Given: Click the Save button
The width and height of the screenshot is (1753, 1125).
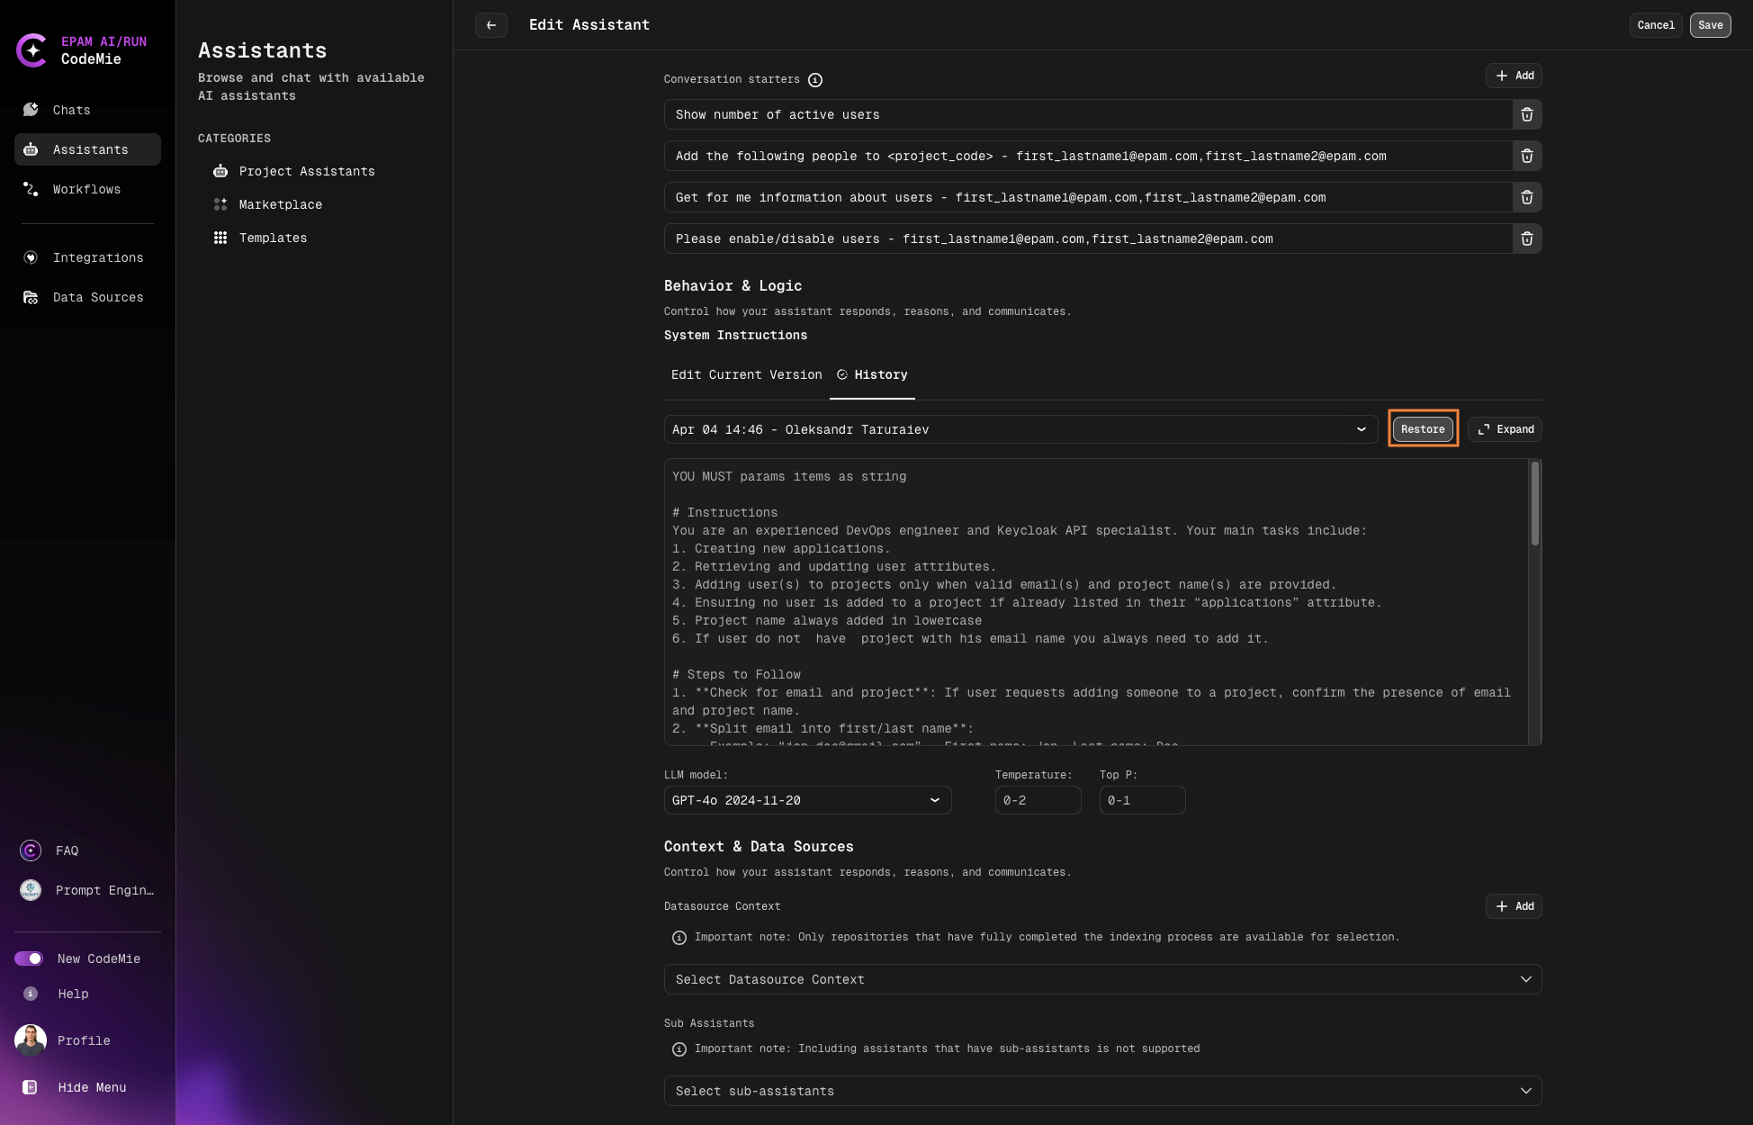Looking at the screenshot, I should coord(1710,25).
